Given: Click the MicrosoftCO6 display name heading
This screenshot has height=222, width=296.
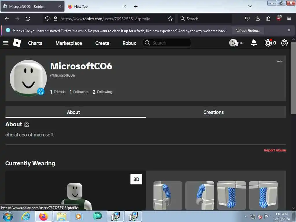Looking at the screenshot, I should [x=81, y=66].
